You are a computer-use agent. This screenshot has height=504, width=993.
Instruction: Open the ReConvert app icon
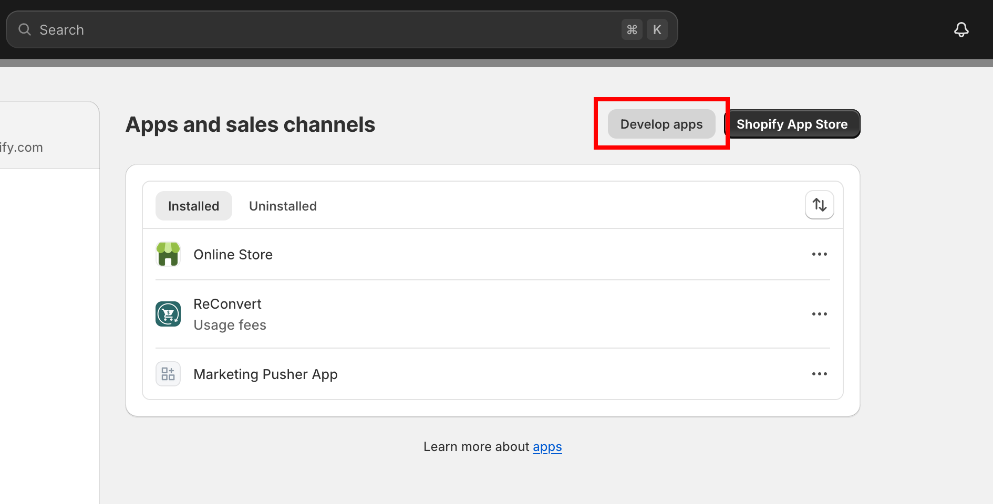pos(168,314)
